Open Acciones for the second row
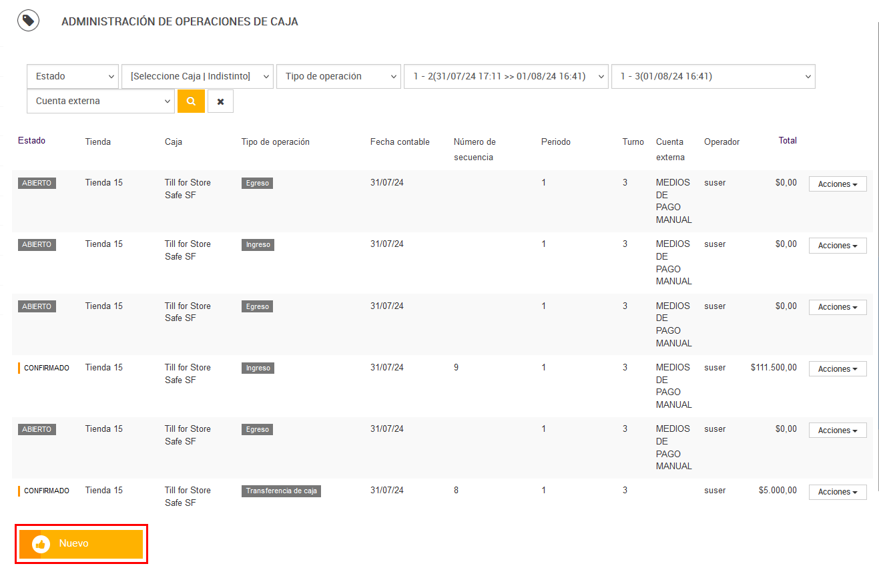 838,246
